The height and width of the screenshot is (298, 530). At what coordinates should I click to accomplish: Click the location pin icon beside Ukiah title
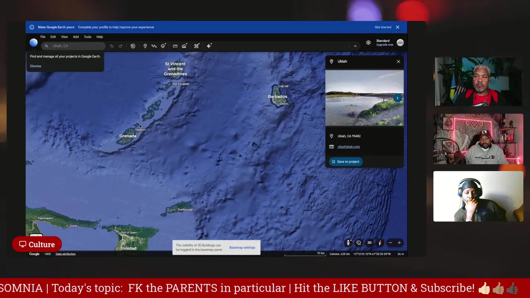point(331,61)
